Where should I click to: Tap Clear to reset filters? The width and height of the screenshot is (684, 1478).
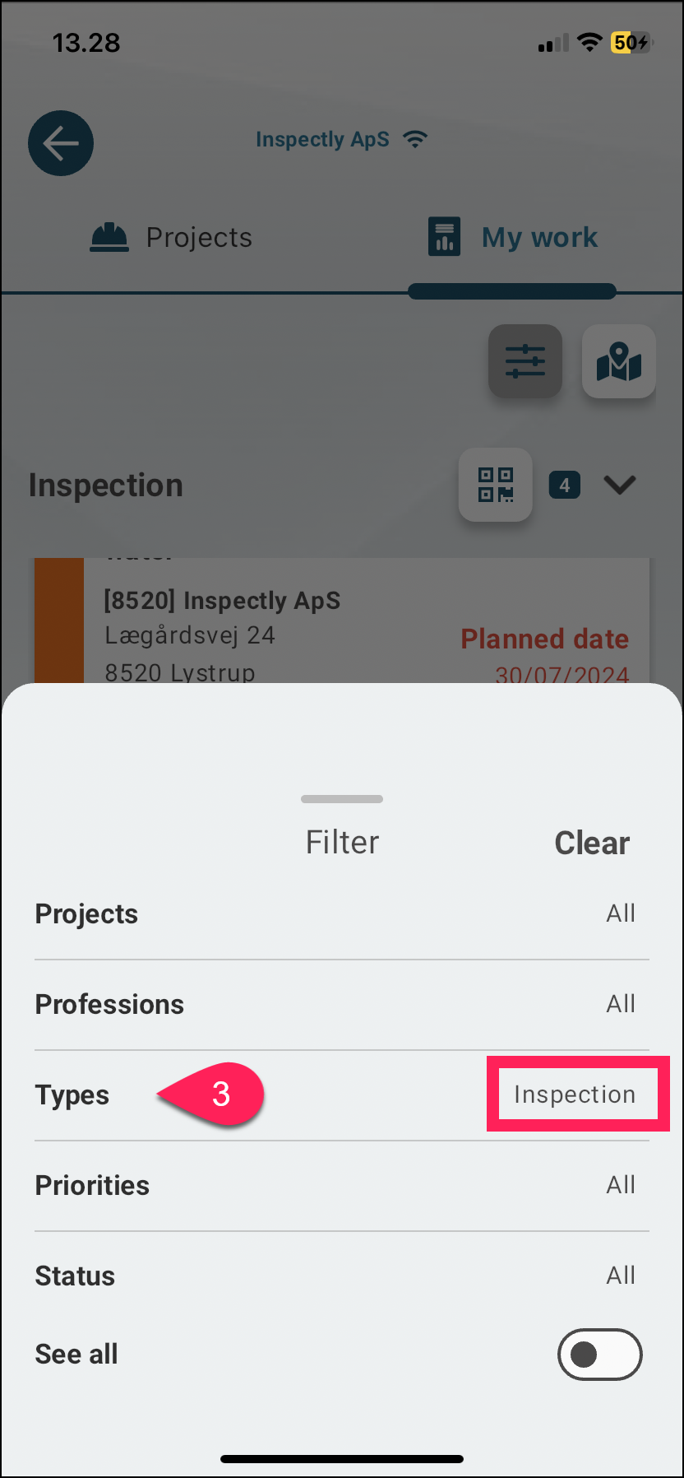[x=592, y=843]
